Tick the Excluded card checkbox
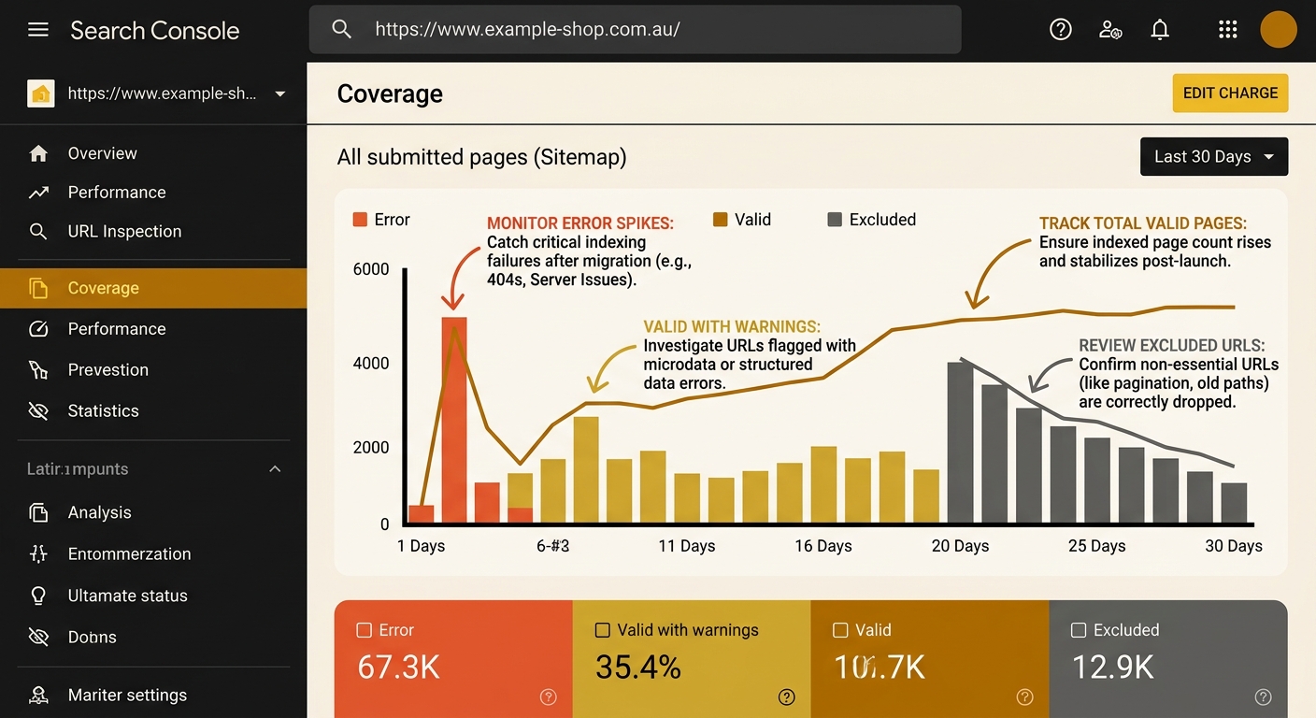1316x718 pixels. coord(1079,630)
